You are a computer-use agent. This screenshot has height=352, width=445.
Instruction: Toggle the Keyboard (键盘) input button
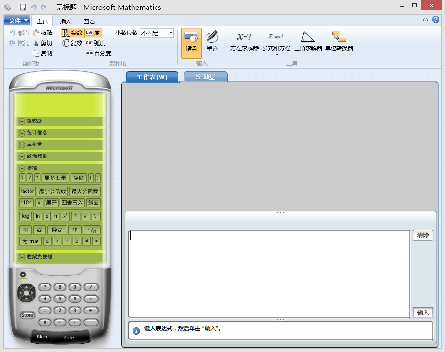click(192, 43)
